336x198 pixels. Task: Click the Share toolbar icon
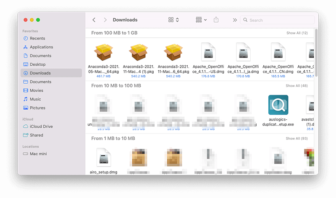tap(216, 20)
